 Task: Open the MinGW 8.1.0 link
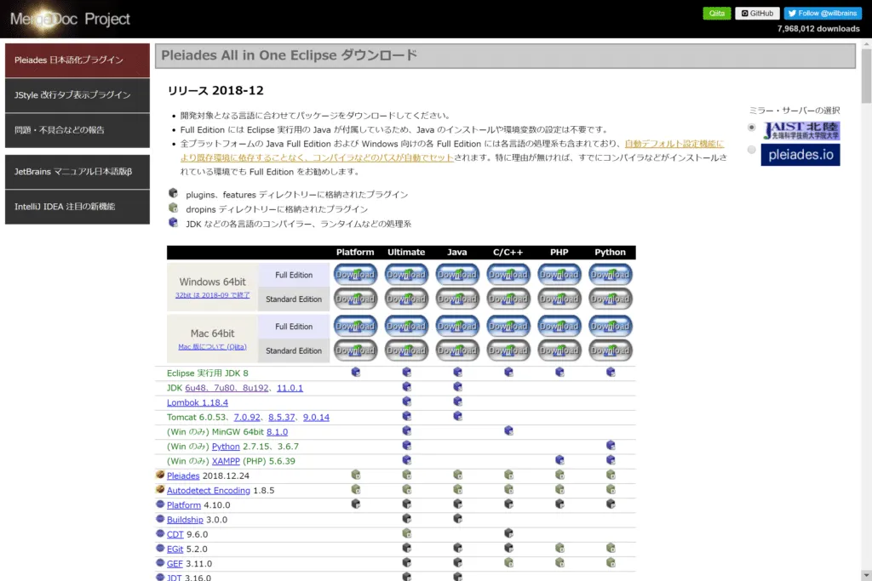(277, 431)
